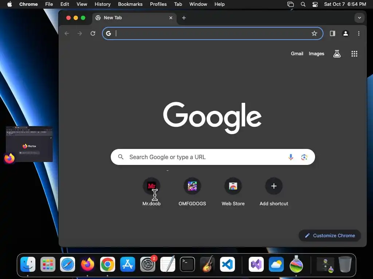This screenshot has height=279, width=373.
Task: Open the Window menu
Action: click(x=198, y=4)
